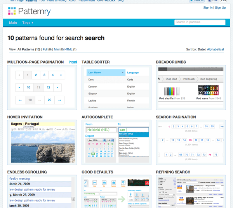233x208 pixels.
Task: Filter view to Full patterns
Action: click(45, 49)
